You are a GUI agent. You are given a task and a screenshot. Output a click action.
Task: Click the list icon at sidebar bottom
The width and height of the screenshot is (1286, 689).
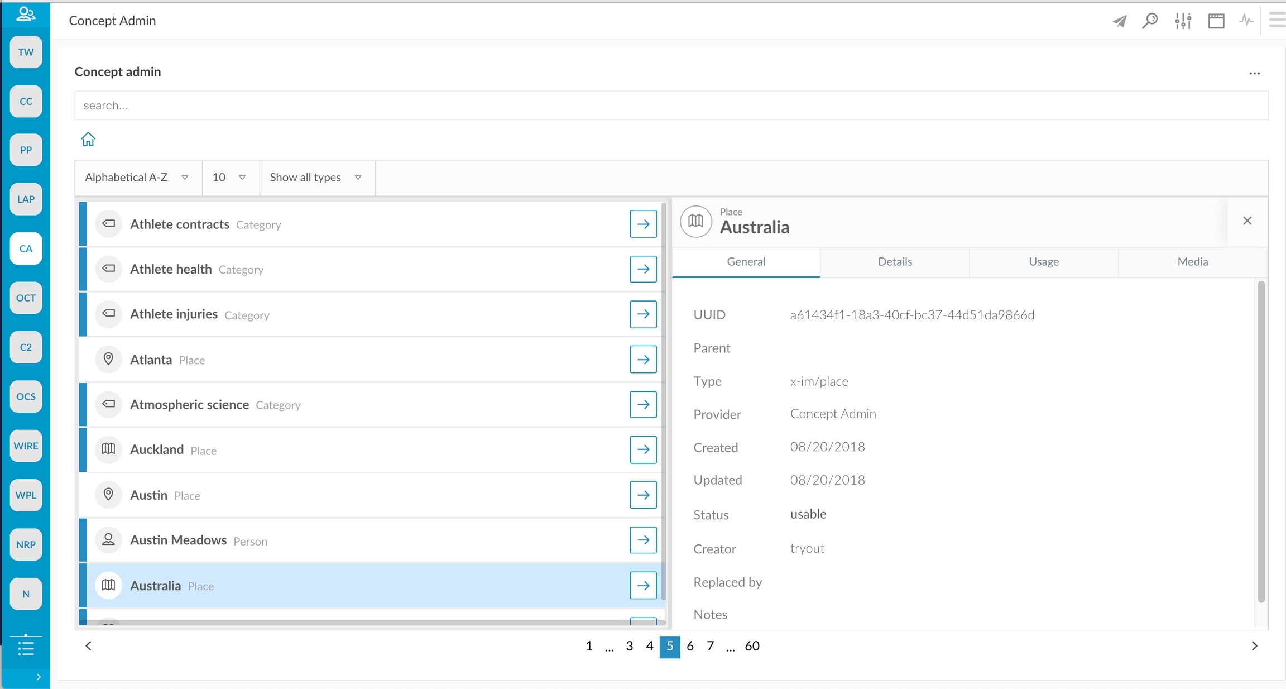click(26, 648)
